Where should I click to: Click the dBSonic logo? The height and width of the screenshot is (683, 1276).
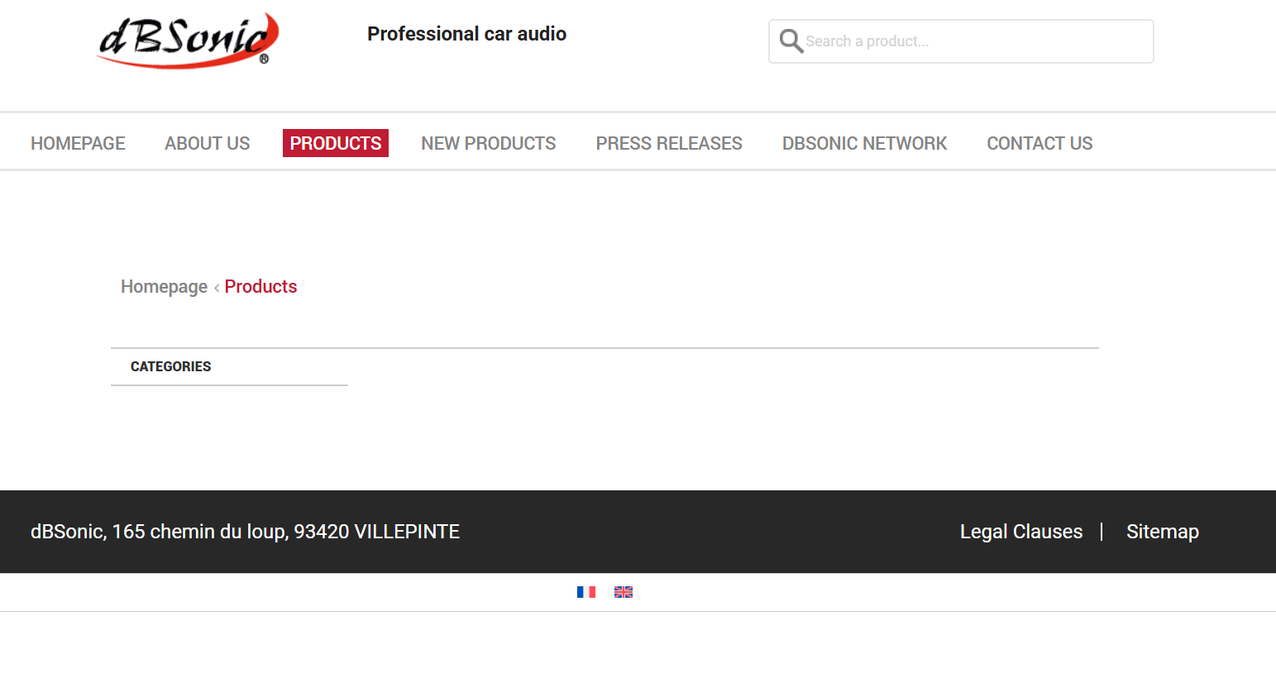click(x=188, y=40)
